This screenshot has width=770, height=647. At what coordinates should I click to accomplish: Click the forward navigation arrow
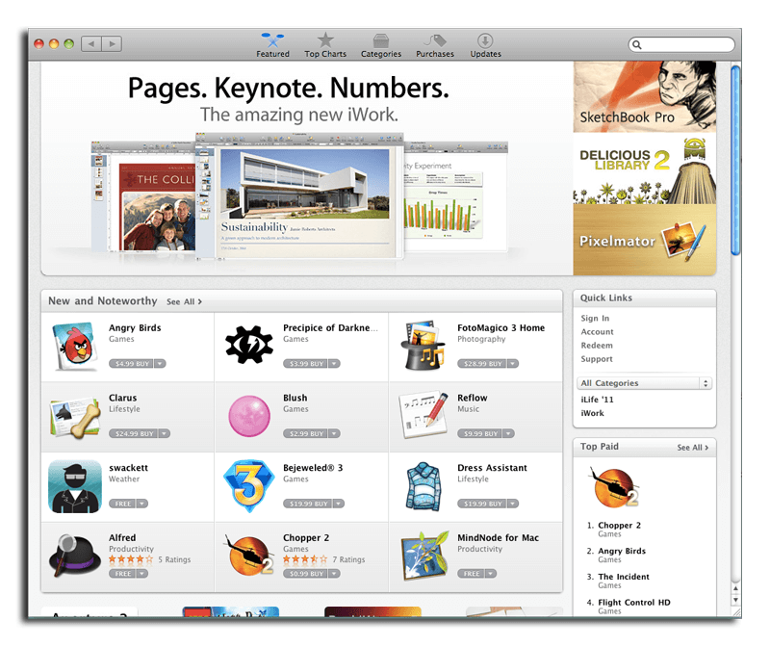(112, 43)
